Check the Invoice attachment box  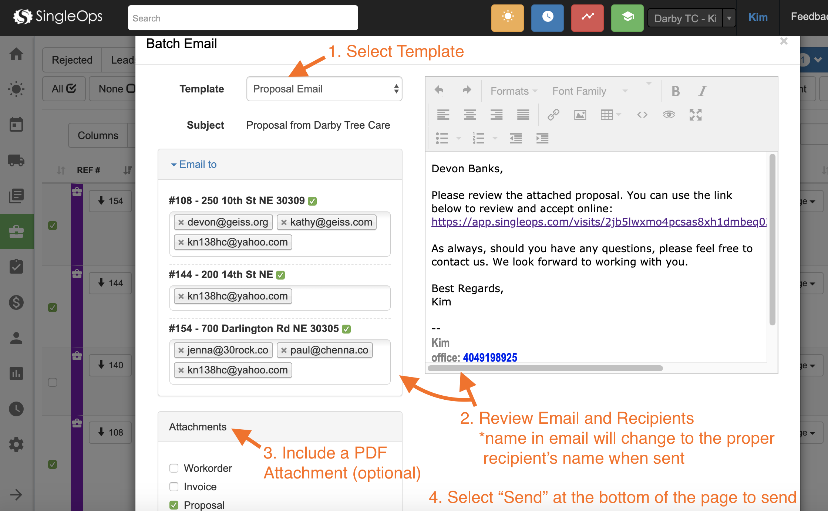point(174,487)
